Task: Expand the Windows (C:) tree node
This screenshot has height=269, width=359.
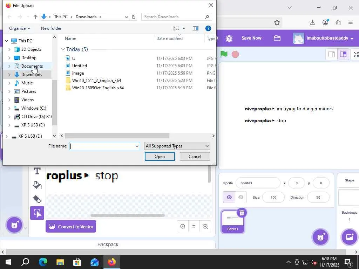Action: [9, 108]
